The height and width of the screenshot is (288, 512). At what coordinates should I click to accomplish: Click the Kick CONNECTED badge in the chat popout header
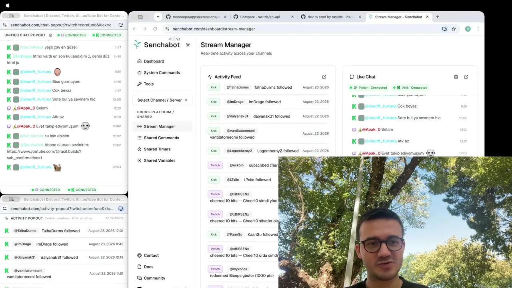pos(107,35)
